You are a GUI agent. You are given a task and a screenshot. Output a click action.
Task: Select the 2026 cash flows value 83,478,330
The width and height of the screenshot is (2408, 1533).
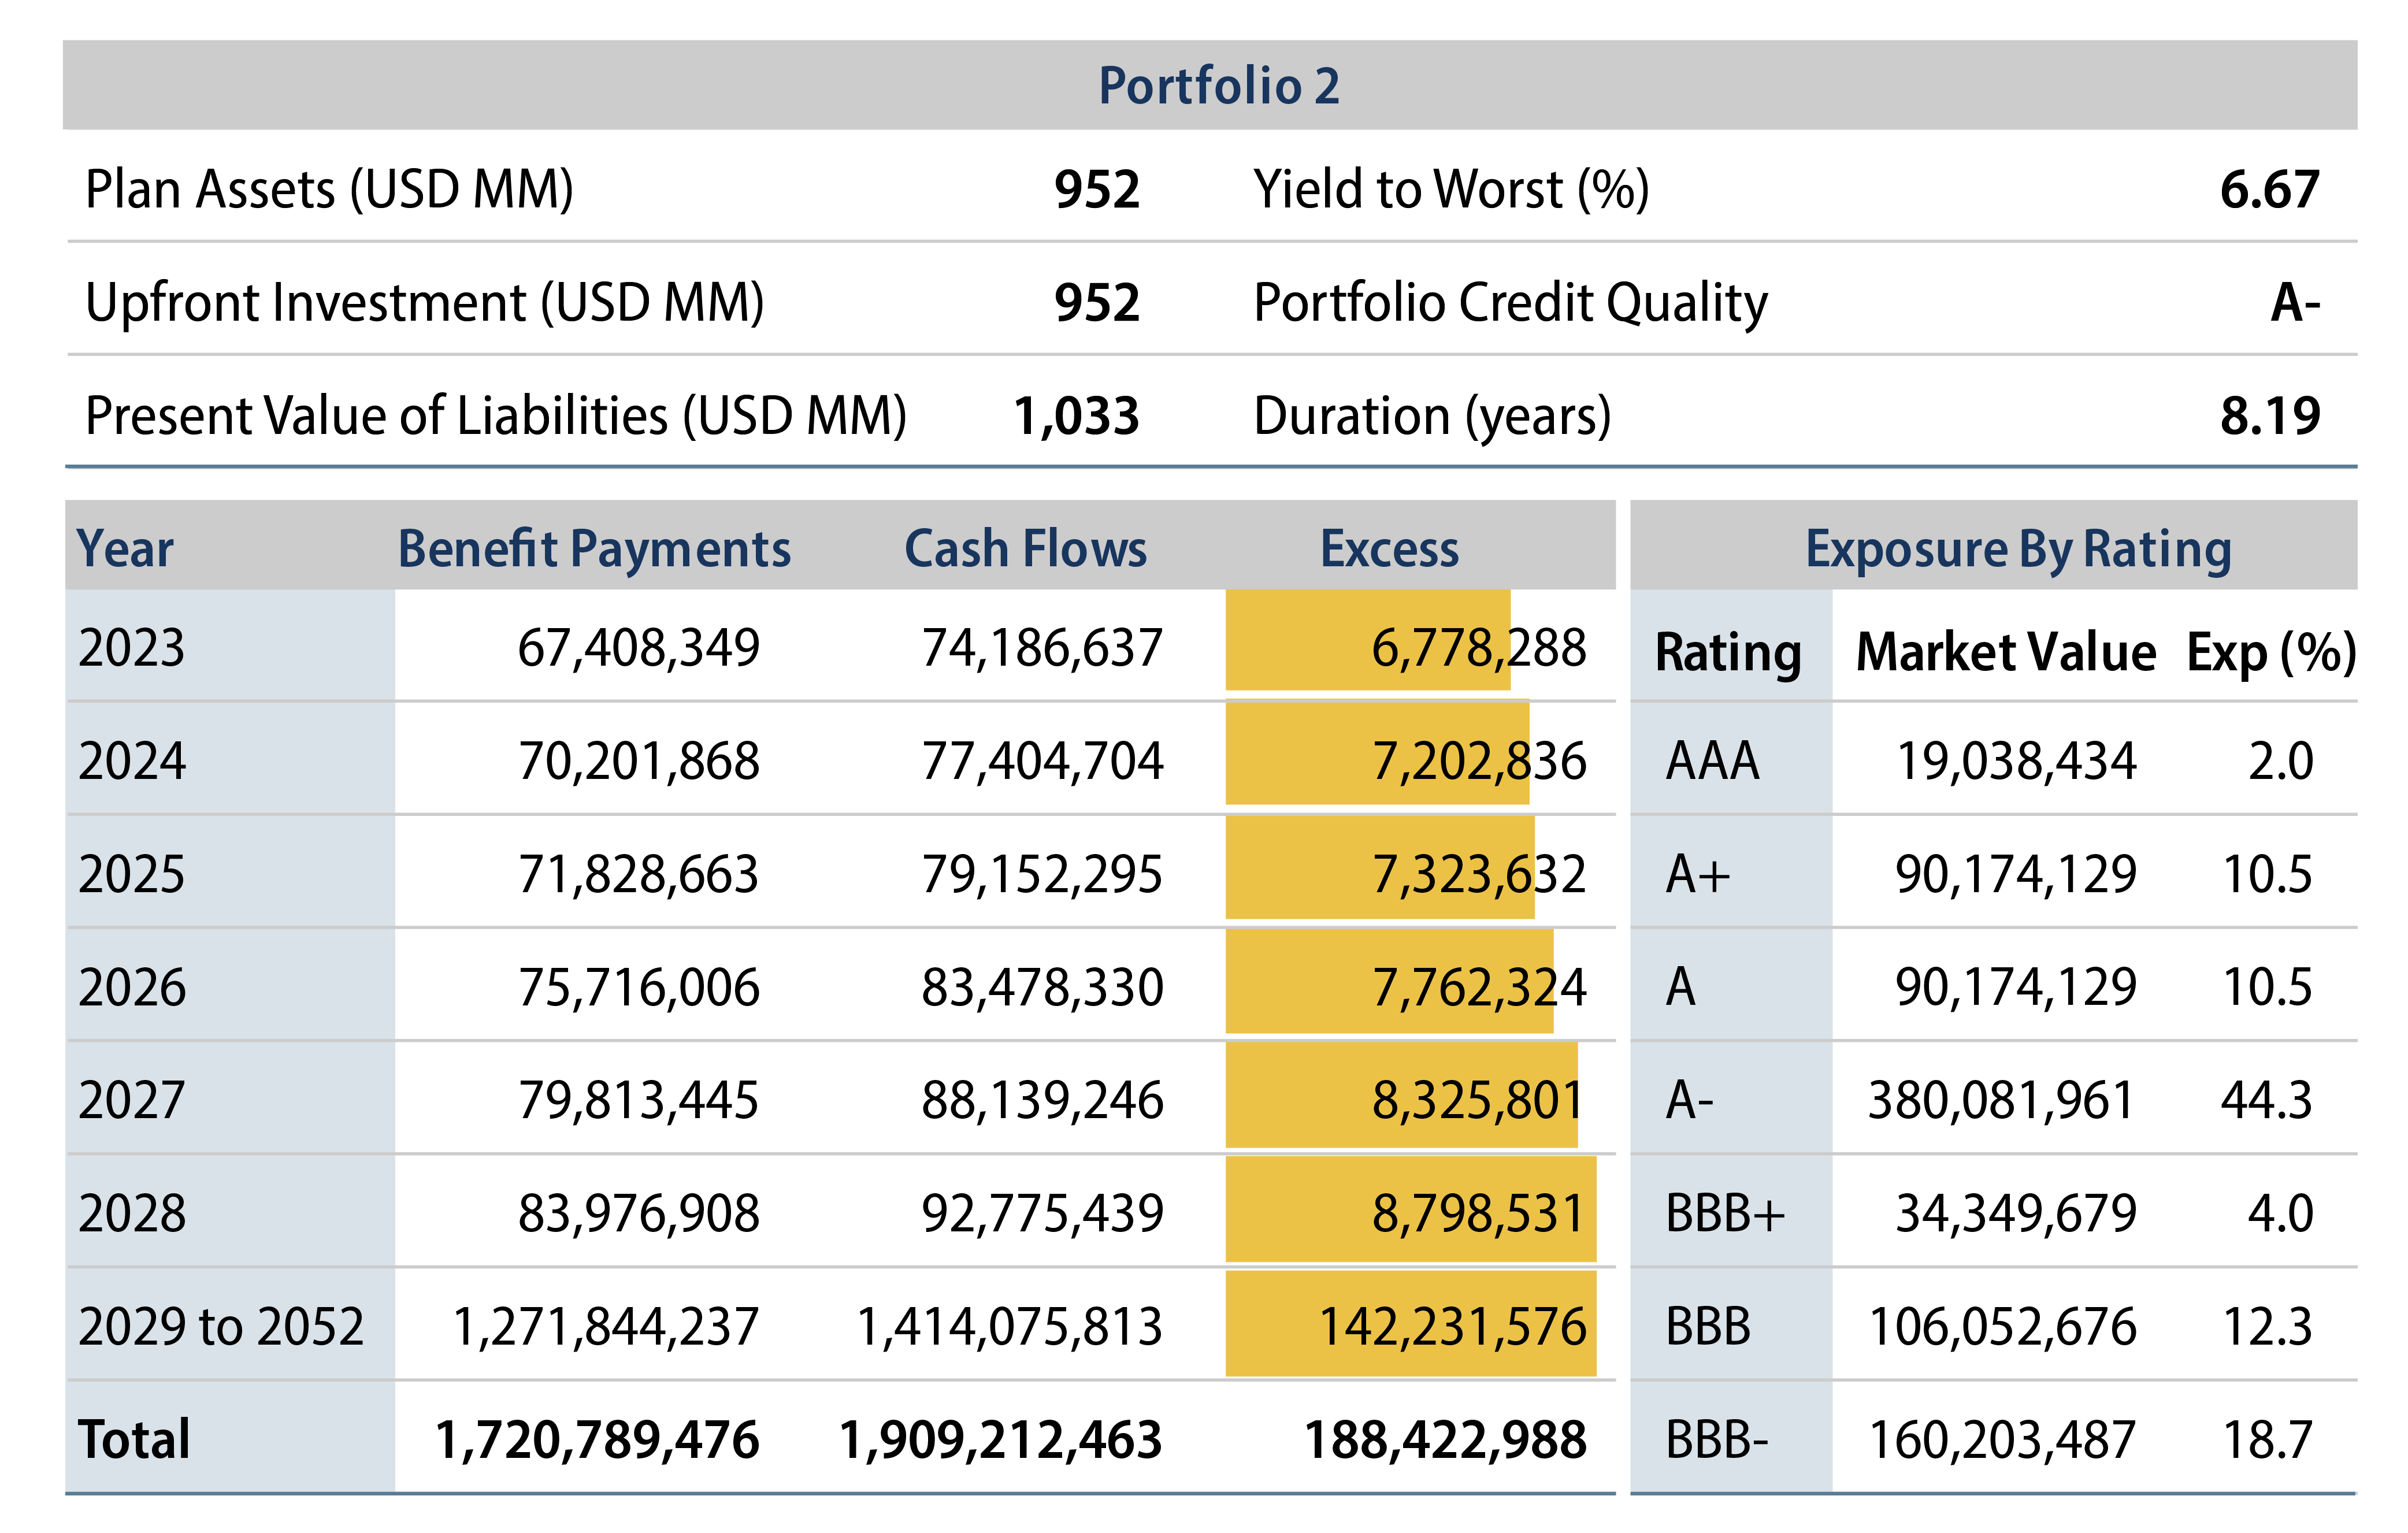(x=1042, y=987)
